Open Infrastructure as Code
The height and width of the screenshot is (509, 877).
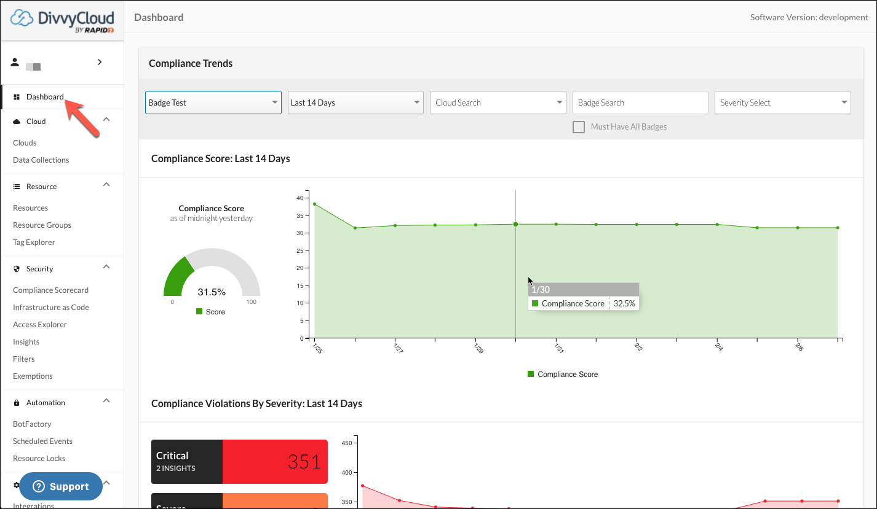pyautogui.click(x=50, y=307)
